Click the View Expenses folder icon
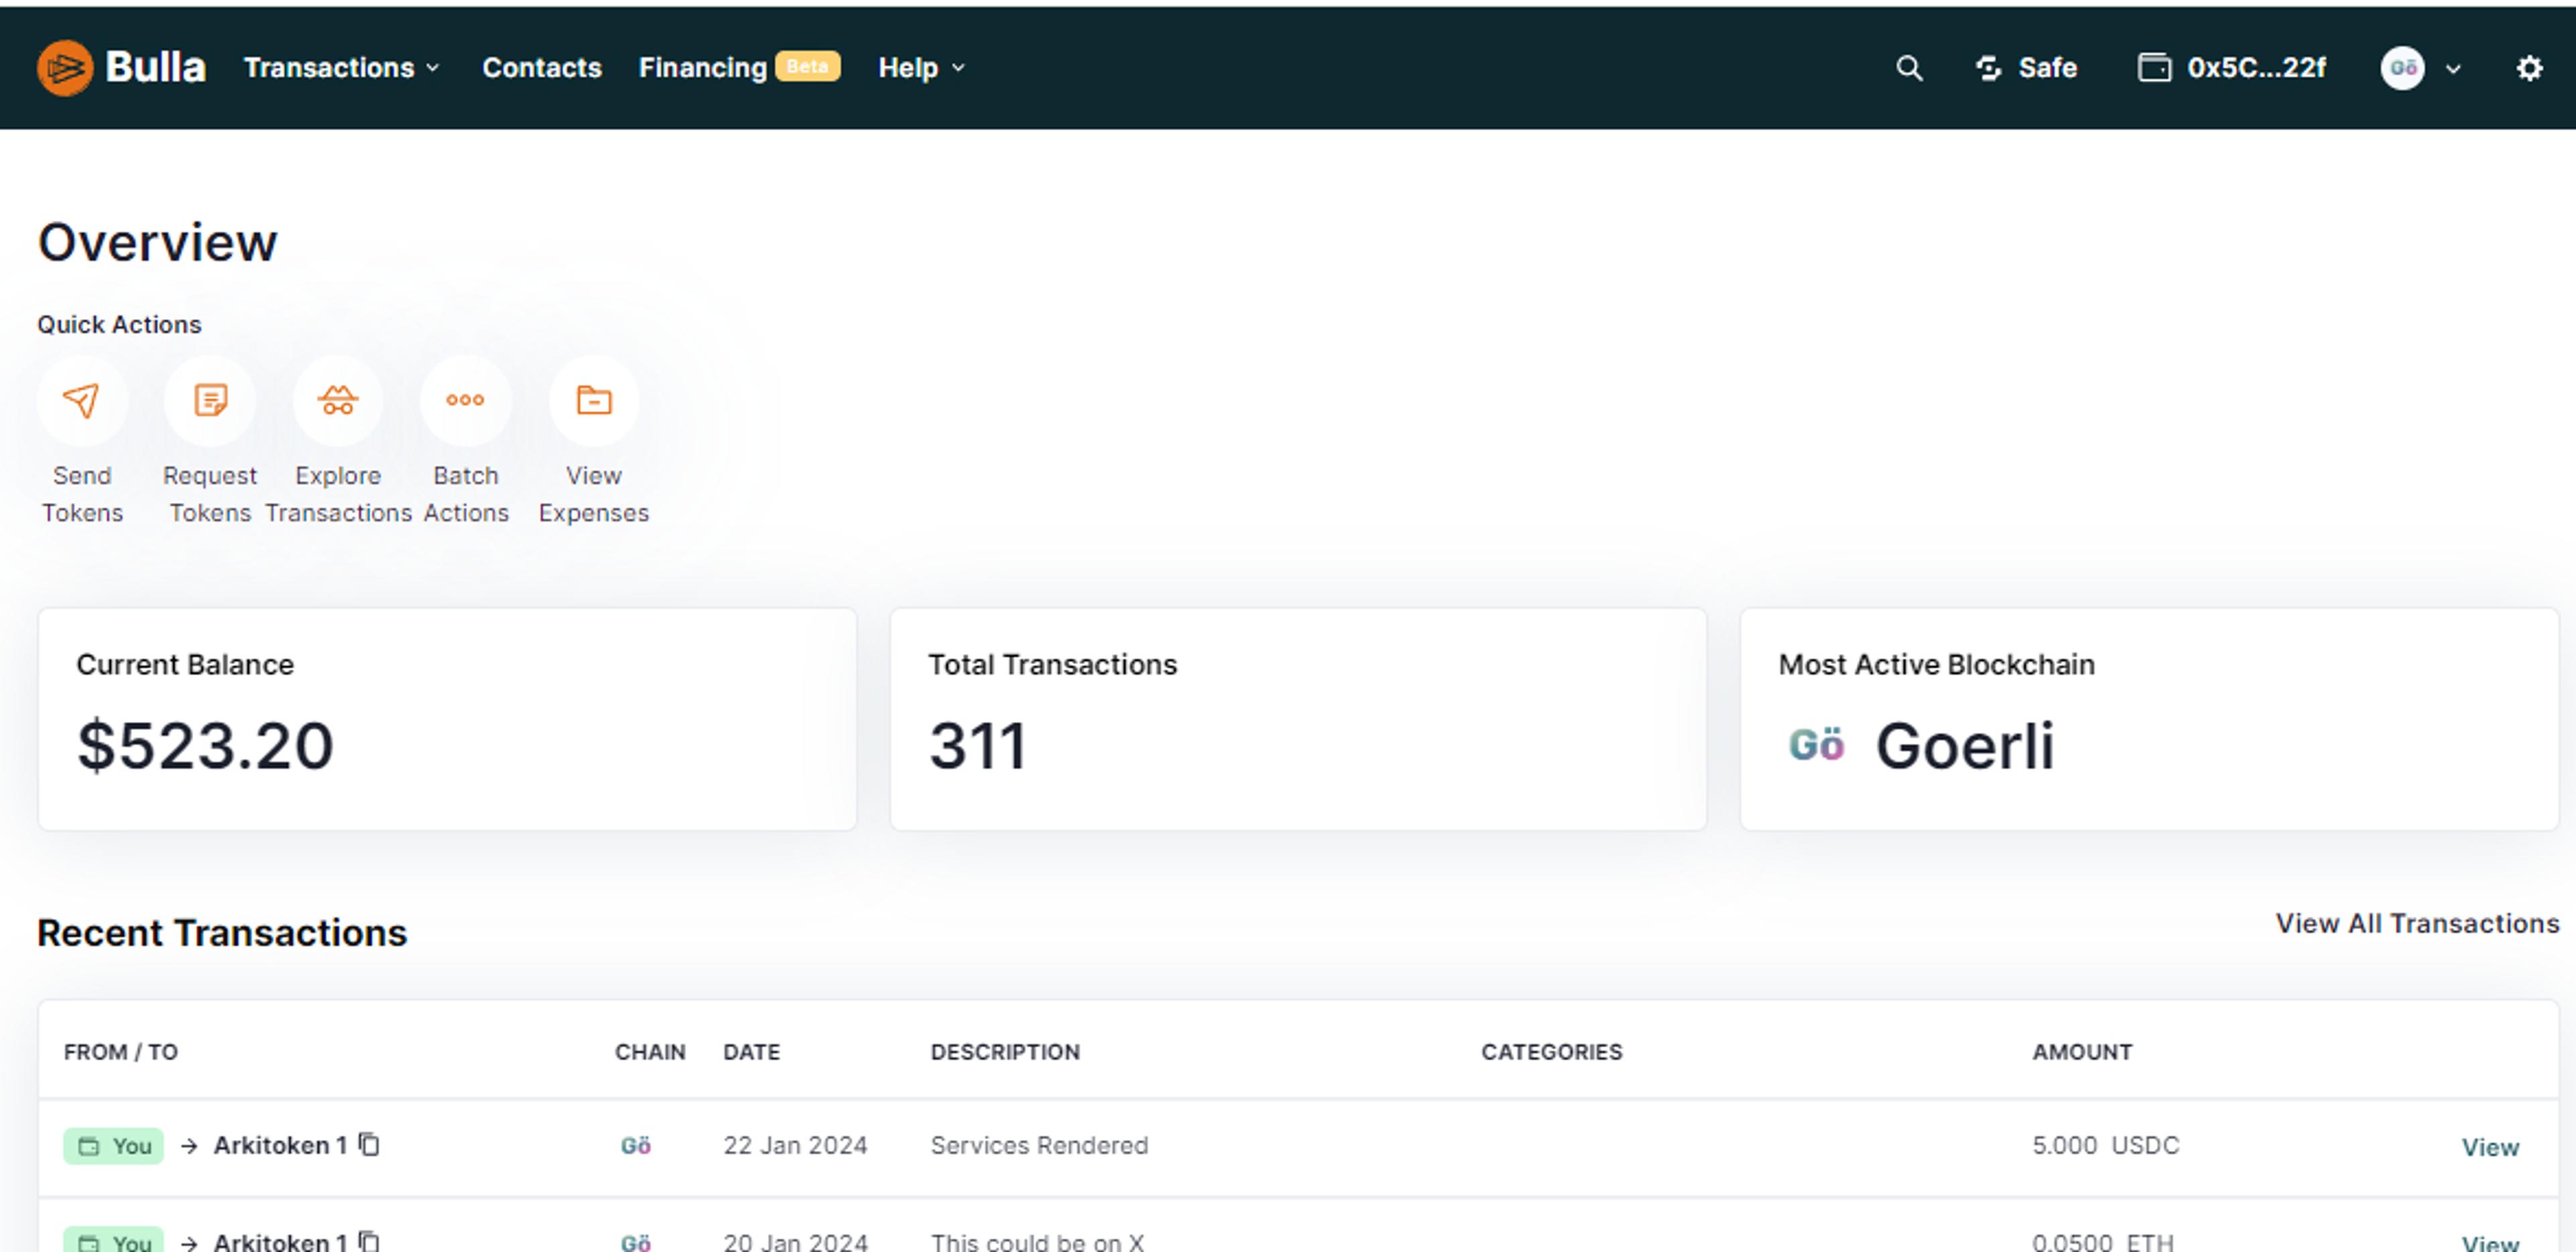2576x1252 pixels. coord(594,401)
